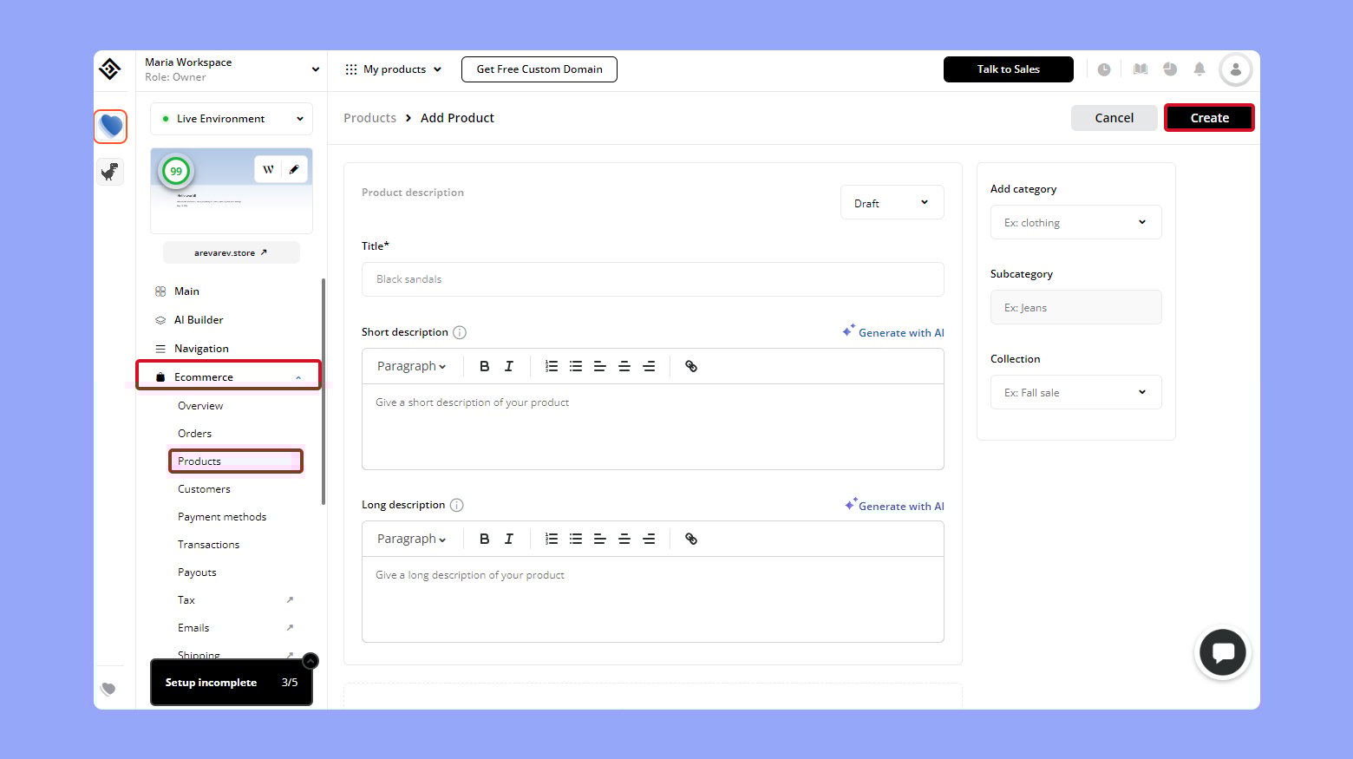Screen dimensions: 1353x759
Task: Insert link in Short description editor
Action: tap(691, 366)
